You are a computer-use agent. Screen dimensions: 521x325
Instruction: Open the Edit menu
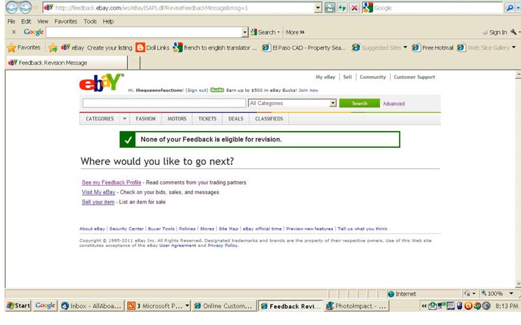tap(26, 21)
